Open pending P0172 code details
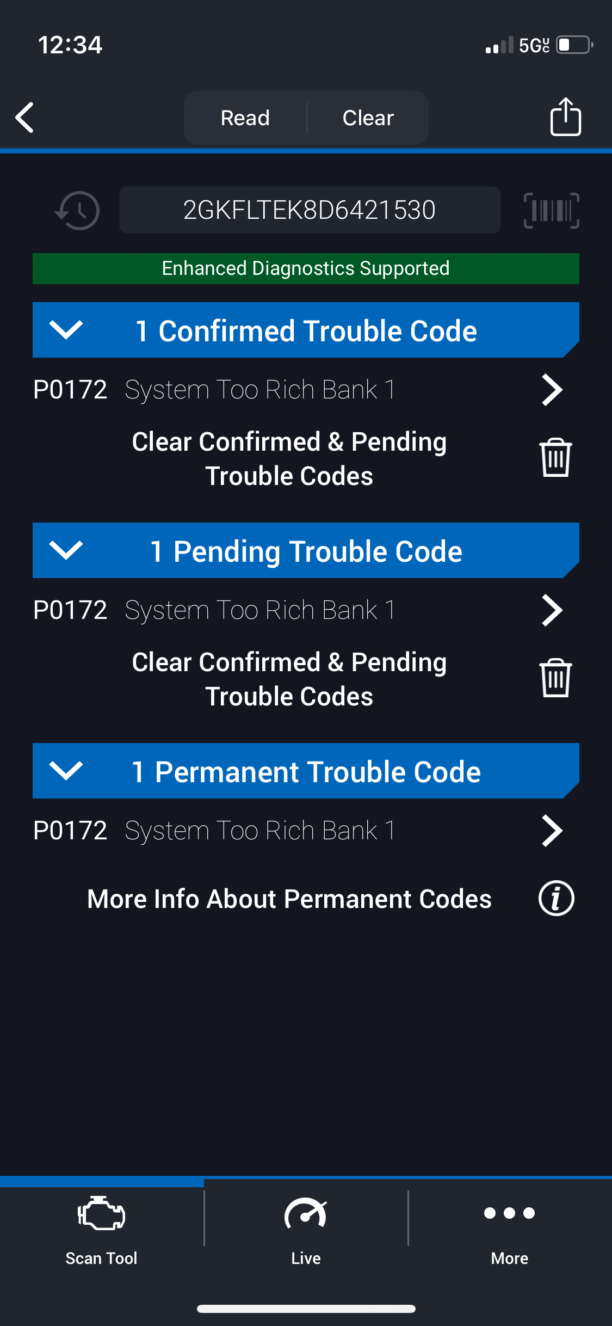The height and width of the screenshot is (1326, 612). click(x=552, y=610)
